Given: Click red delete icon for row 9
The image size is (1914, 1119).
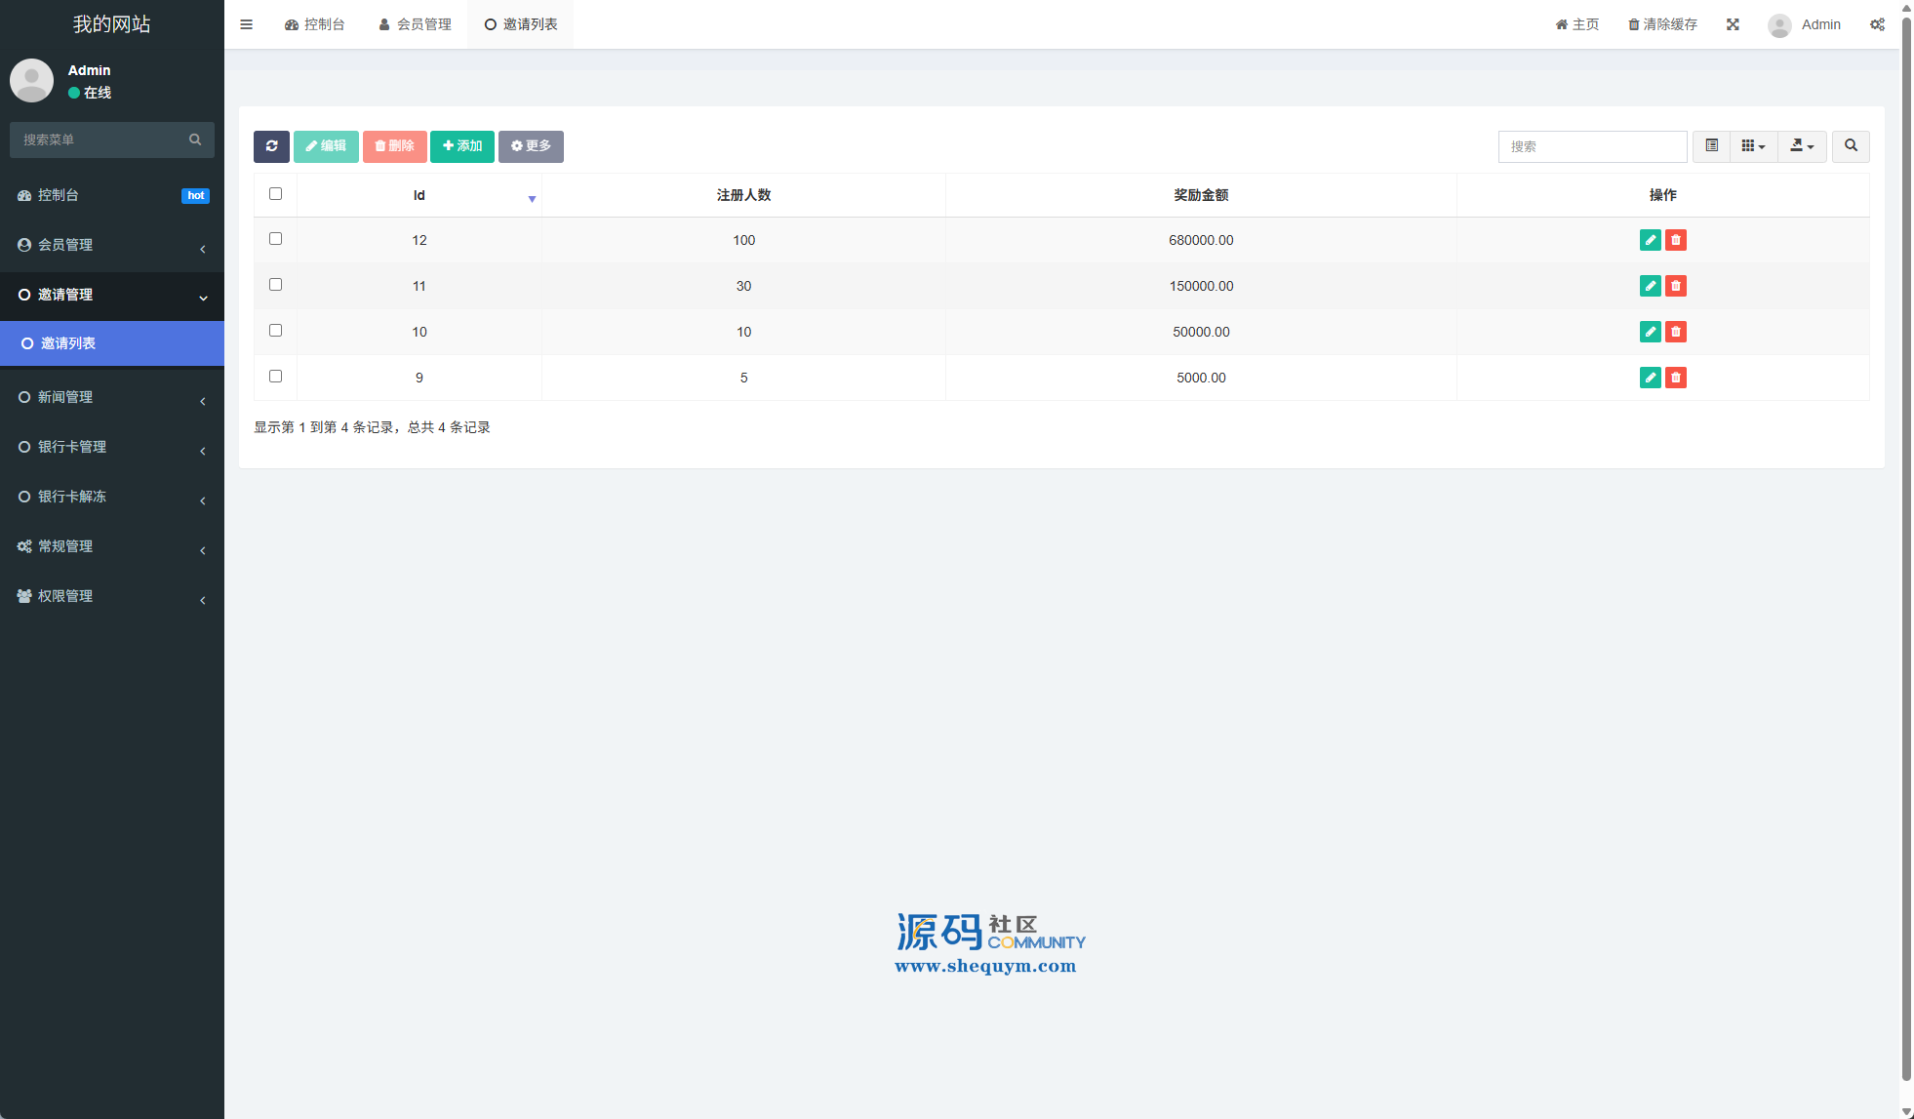Looking at the screenshot, I should click(1676, 378).
